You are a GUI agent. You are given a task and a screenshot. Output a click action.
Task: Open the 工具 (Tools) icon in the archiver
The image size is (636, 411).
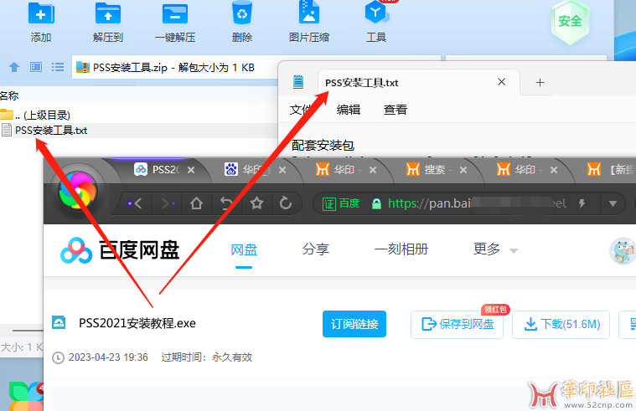click(376, 13)
